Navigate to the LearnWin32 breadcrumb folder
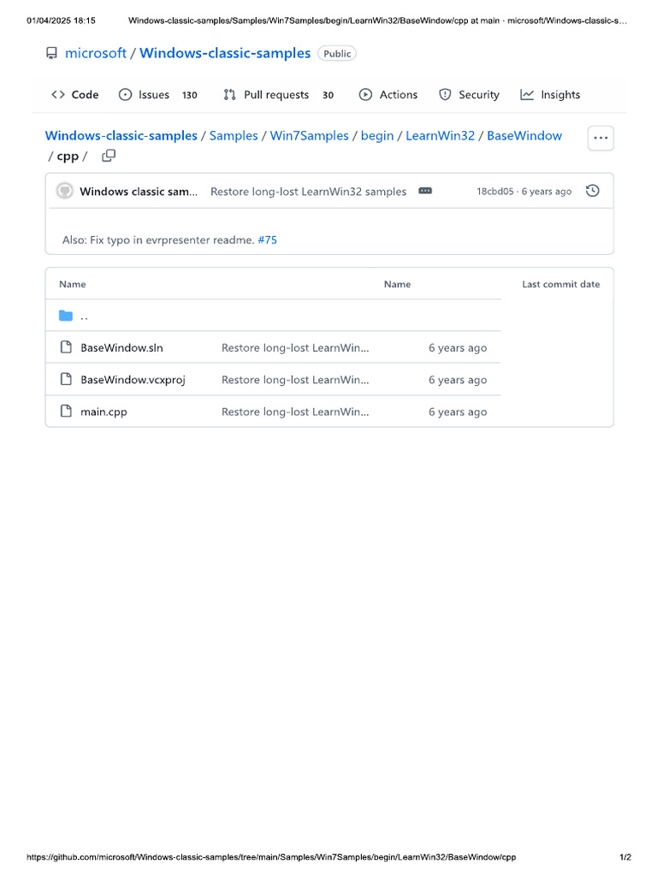The image size is (657, 876). coord(441,136)
